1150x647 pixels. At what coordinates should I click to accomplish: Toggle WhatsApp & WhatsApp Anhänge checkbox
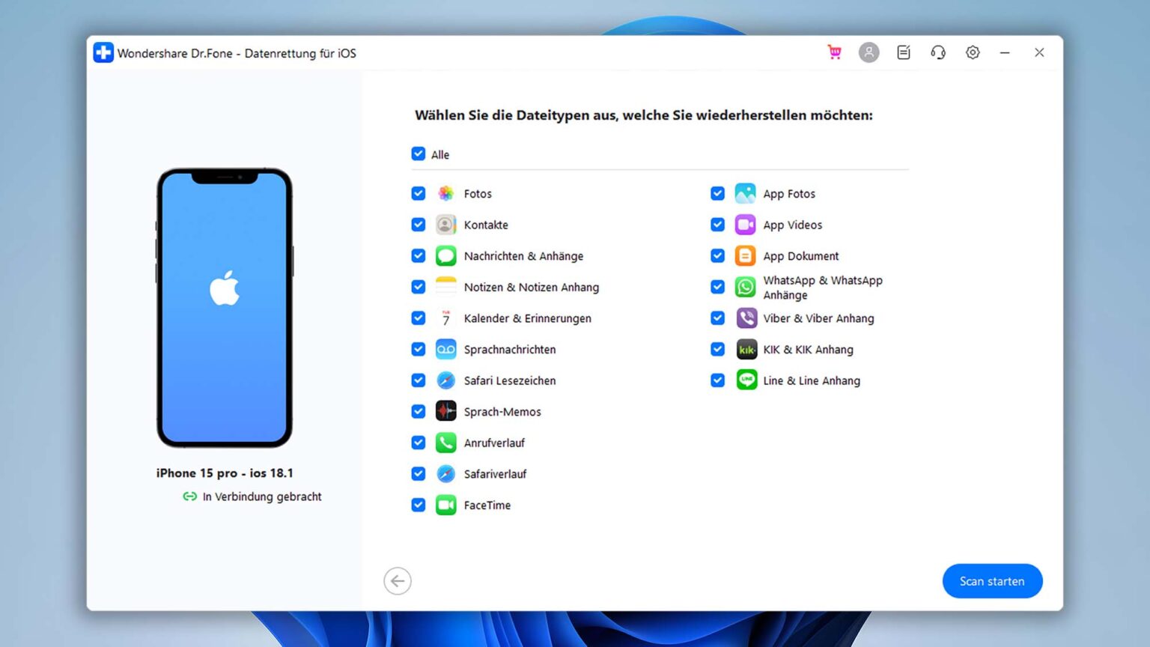718,287
